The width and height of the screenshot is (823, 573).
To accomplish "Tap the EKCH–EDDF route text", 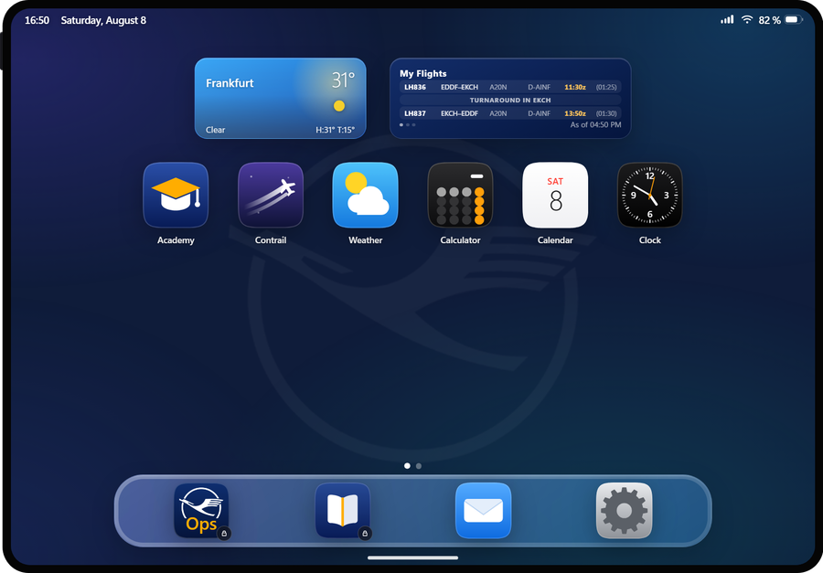I will point(459,113).
